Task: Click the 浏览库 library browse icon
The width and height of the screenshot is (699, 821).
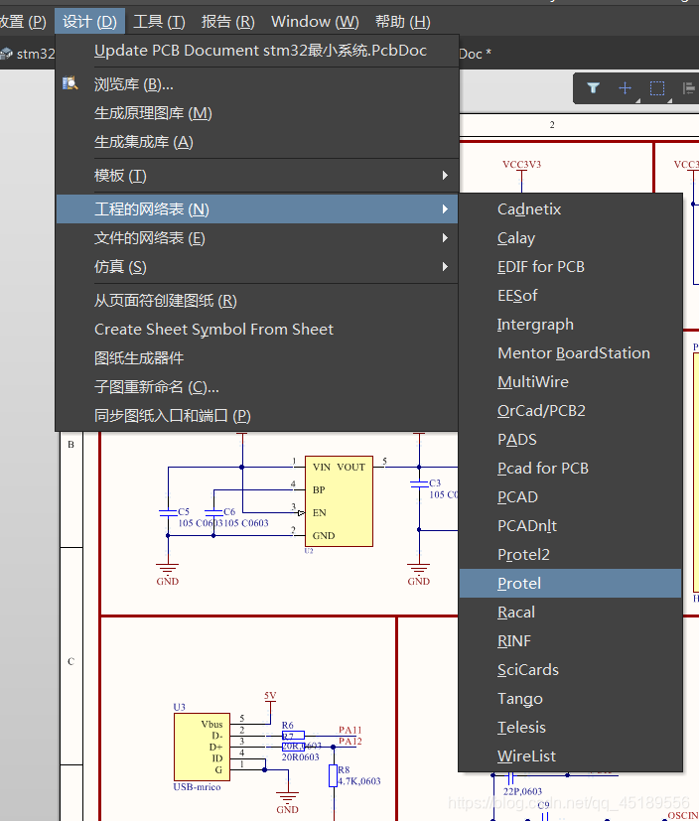Action: 70,83
